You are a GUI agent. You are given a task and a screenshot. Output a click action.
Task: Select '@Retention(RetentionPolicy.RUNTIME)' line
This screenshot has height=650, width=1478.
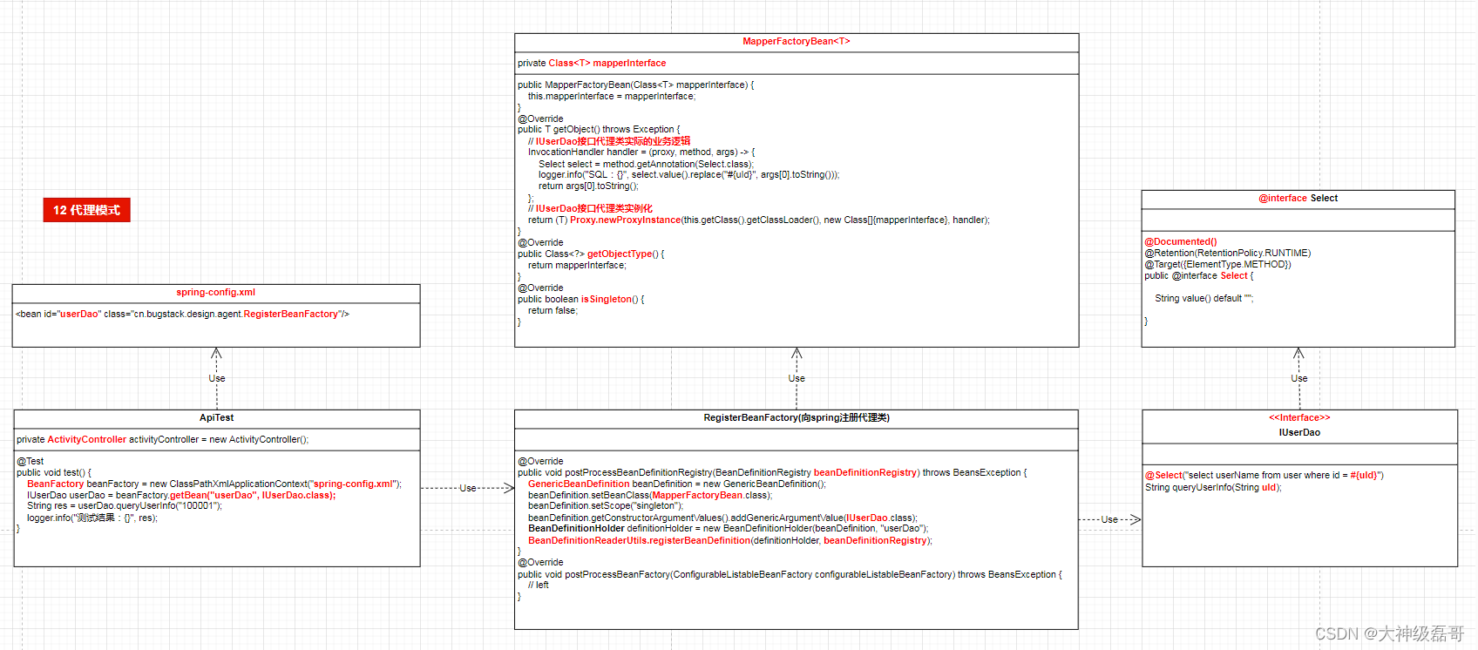[x=1228, y=254]
